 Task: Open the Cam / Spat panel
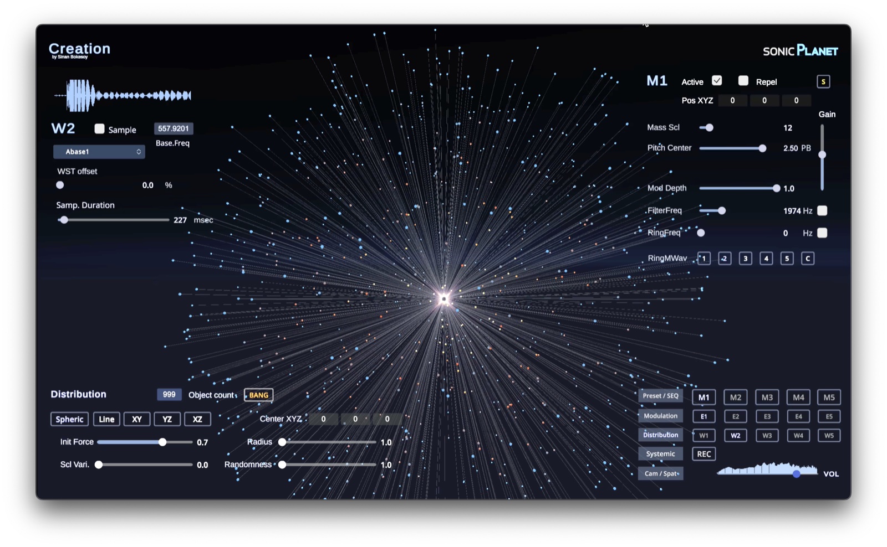[x=660, y=473]
